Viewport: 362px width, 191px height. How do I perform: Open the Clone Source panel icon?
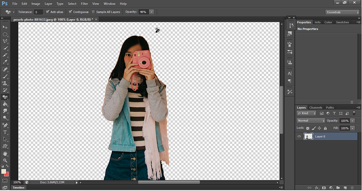[x=290, y=62]
